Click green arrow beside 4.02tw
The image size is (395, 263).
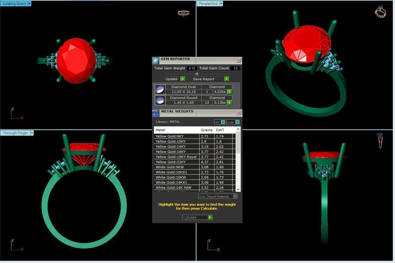click(230, 92)
